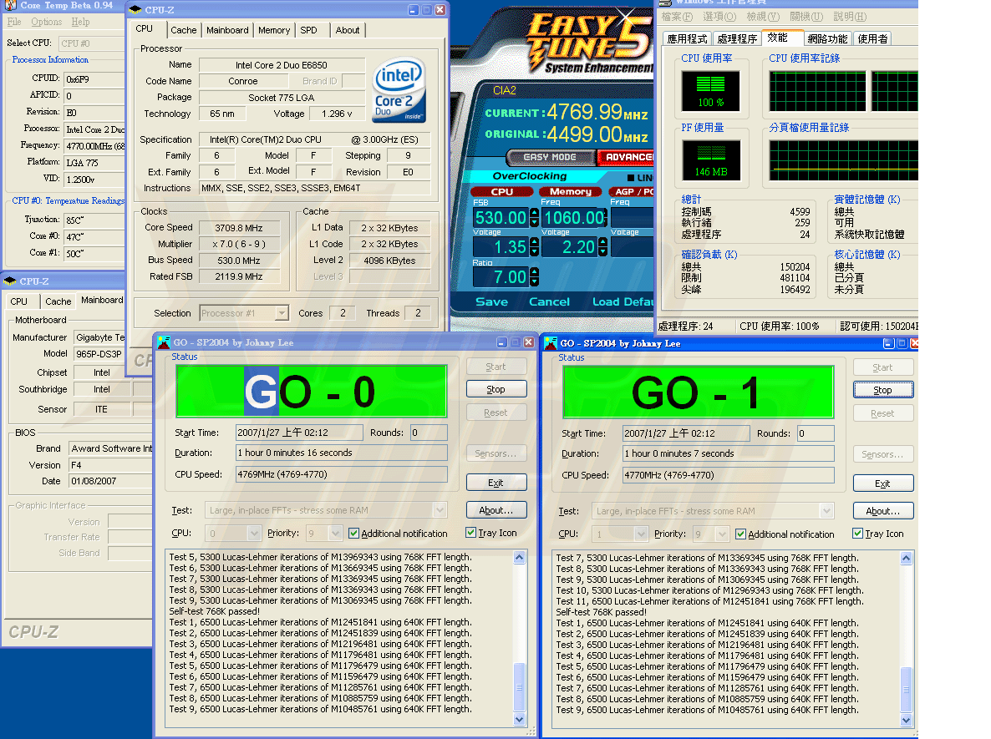The image size is (991, 739).
Task: Open the Select CPU dropdown in Core Temp
Action: click(92, 43)
